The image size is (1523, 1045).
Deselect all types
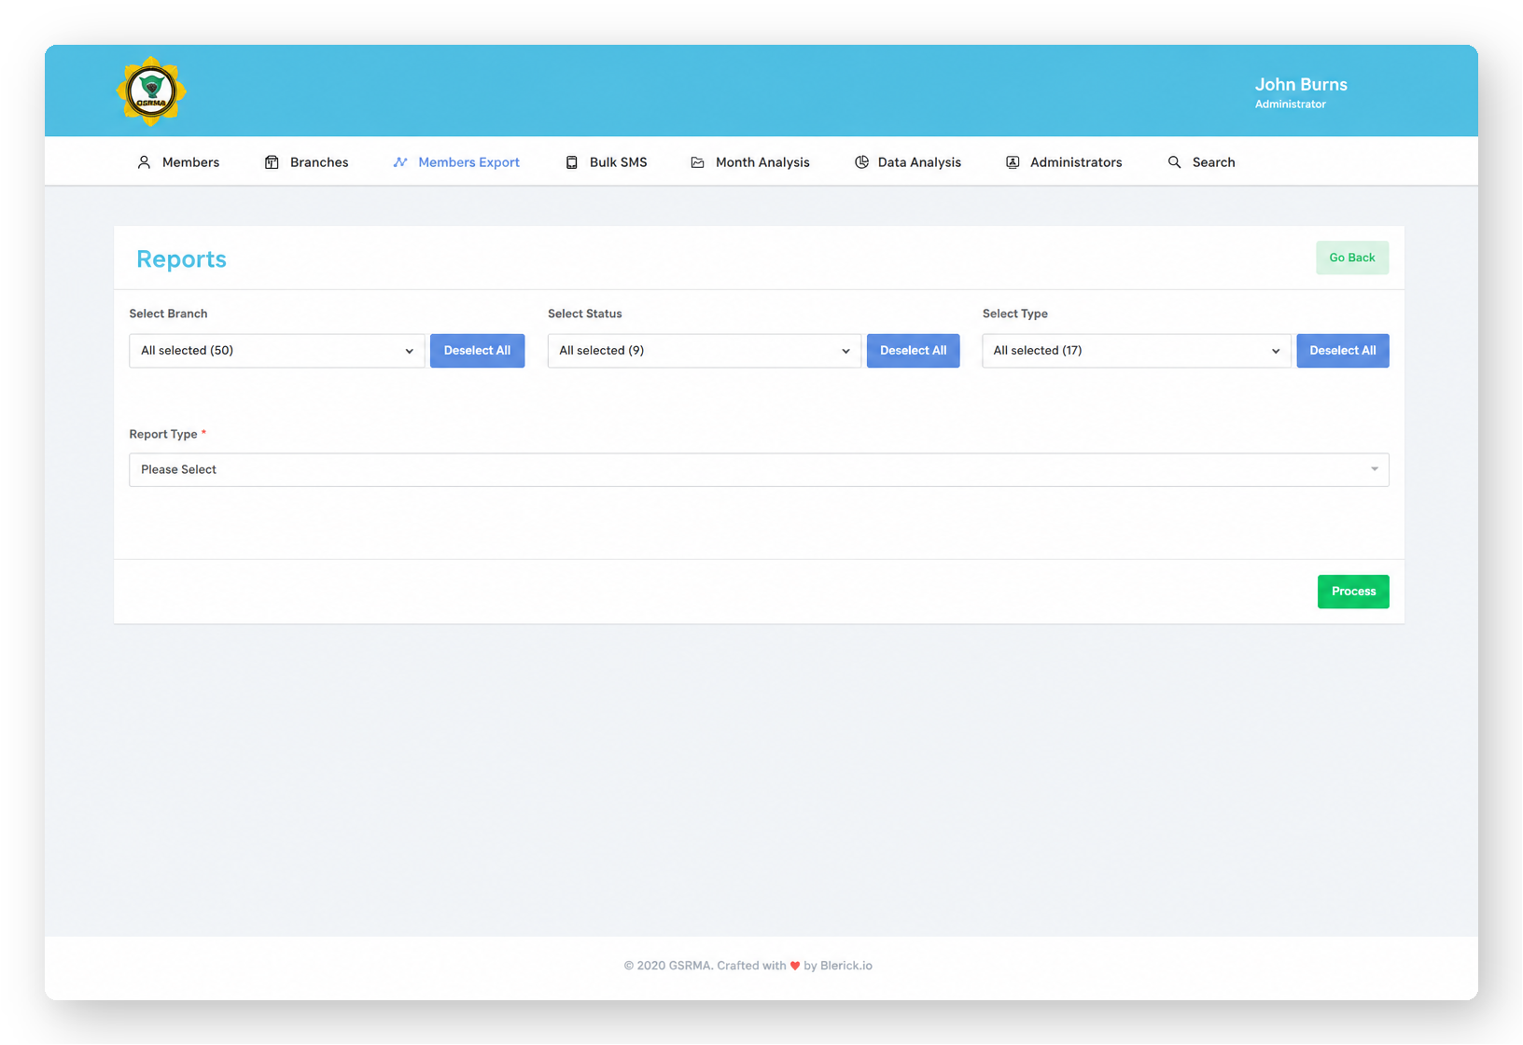(1343, 351)
